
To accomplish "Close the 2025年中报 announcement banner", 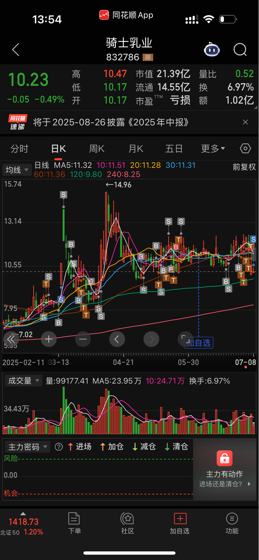I will (246, 122).
